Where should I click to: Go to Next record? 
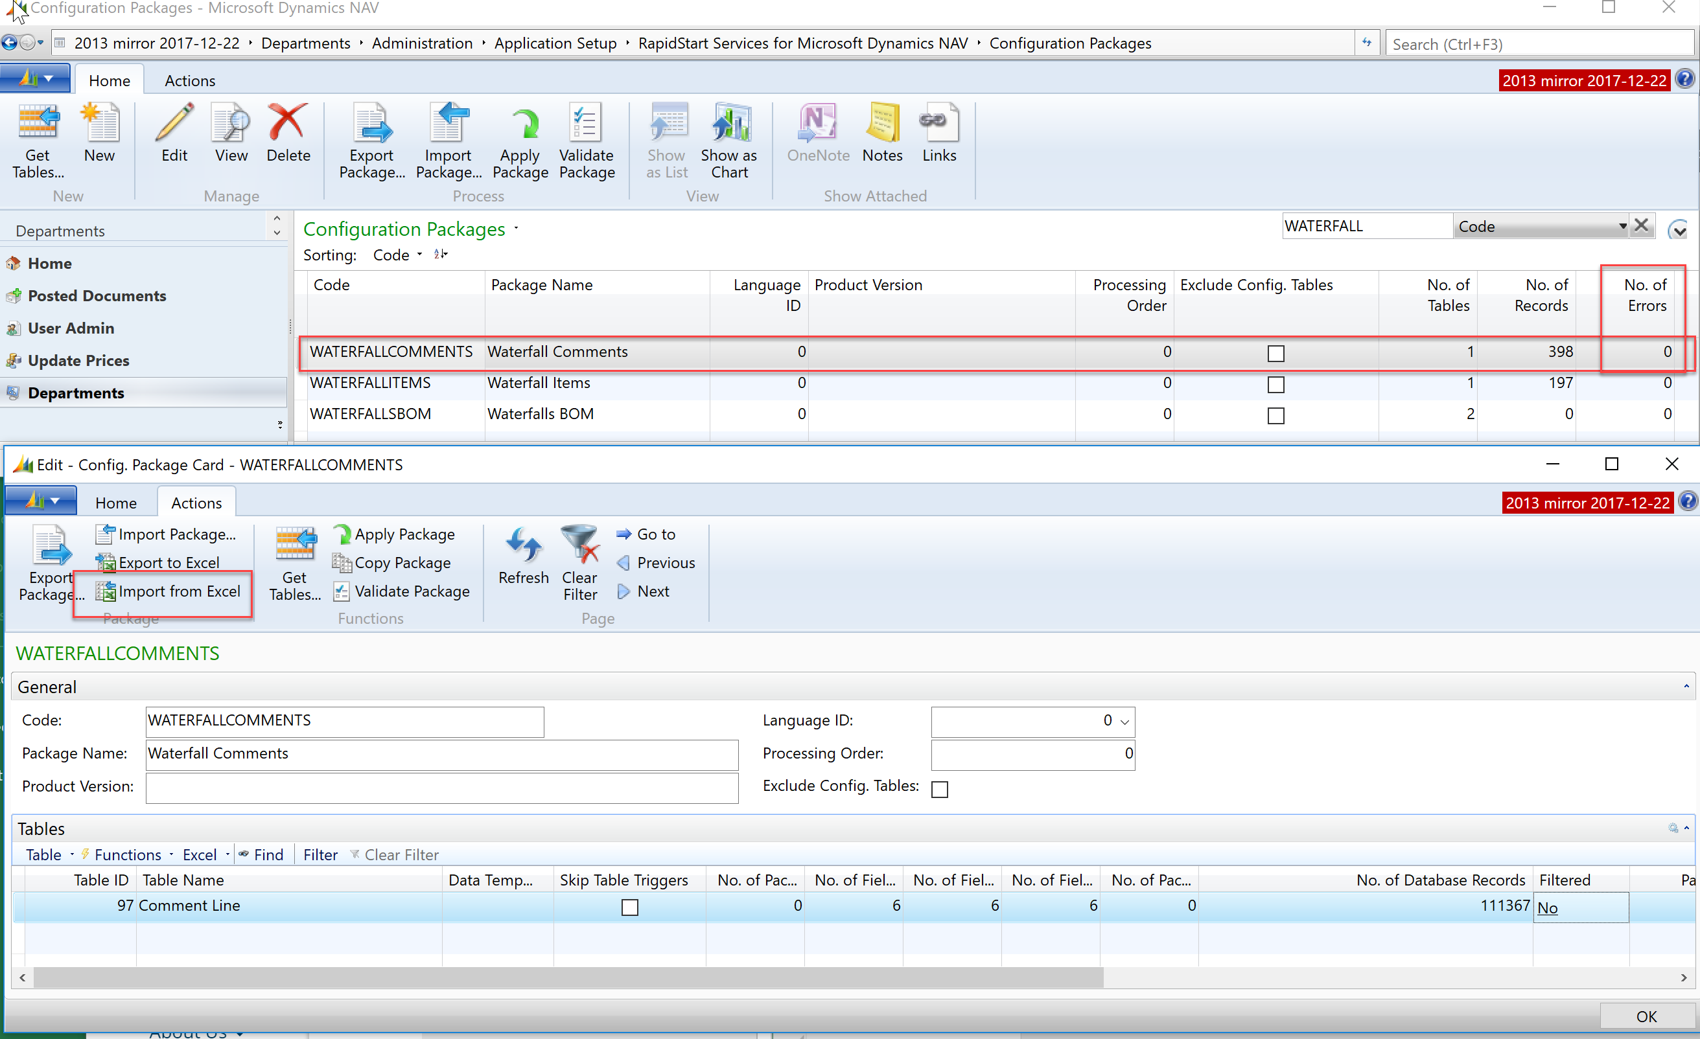coord(643,591)
